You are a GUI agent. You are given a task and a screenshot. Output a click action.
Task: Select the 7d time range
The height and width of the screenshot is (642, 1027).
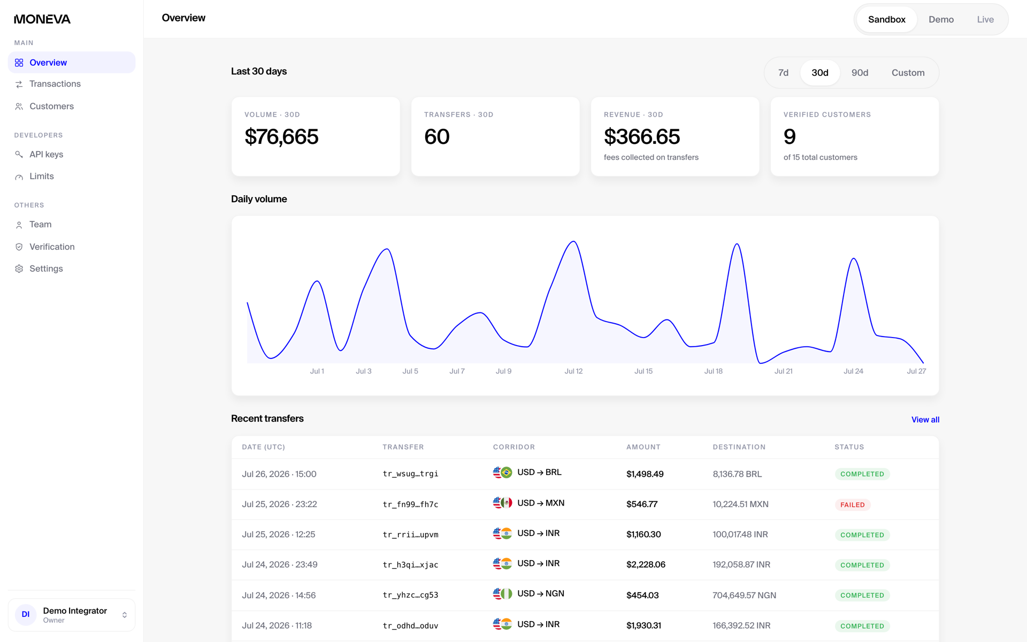783,73
